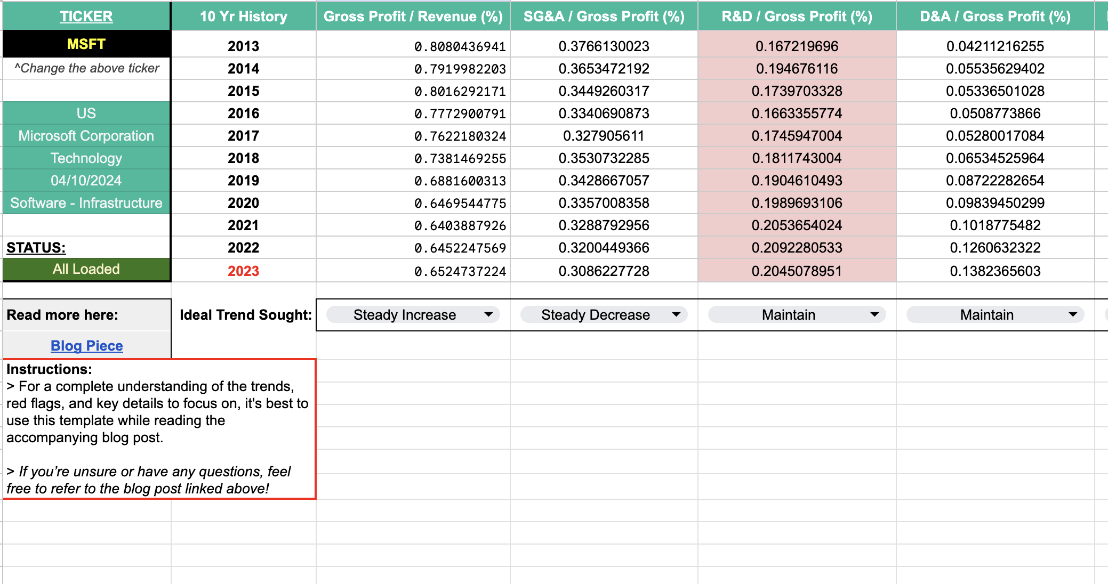
Task: Open the Maintain dropdown under D&A column
Action: (x=995, y=315)
